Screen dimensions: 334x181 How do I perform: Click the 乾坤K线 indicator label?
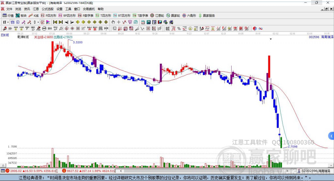[23, 37]
